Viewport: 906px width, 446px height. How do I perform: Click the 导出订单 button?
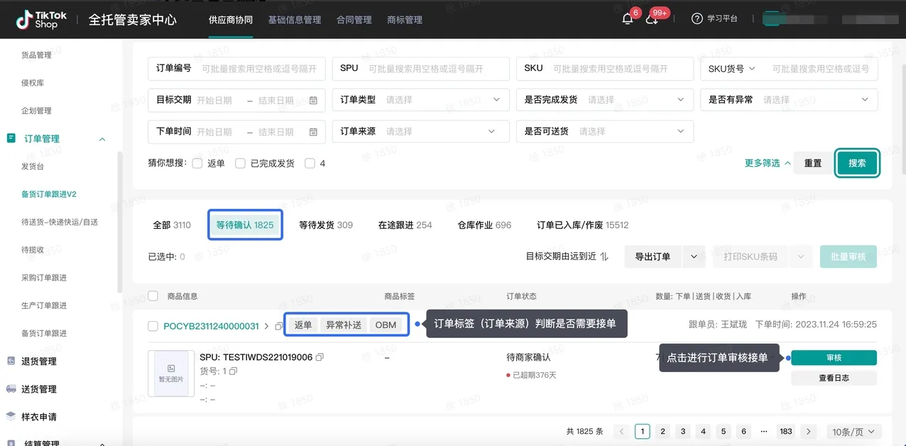(x=653, y=256)
